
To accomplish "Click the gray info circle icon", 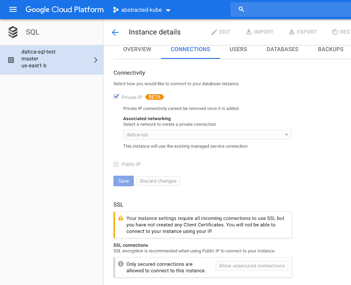I will point(121,264).
